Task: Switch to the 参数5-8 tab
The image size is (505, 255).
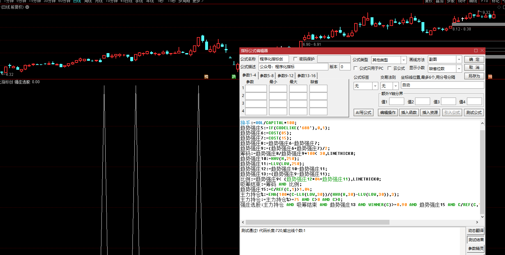Action: (267, 76)
